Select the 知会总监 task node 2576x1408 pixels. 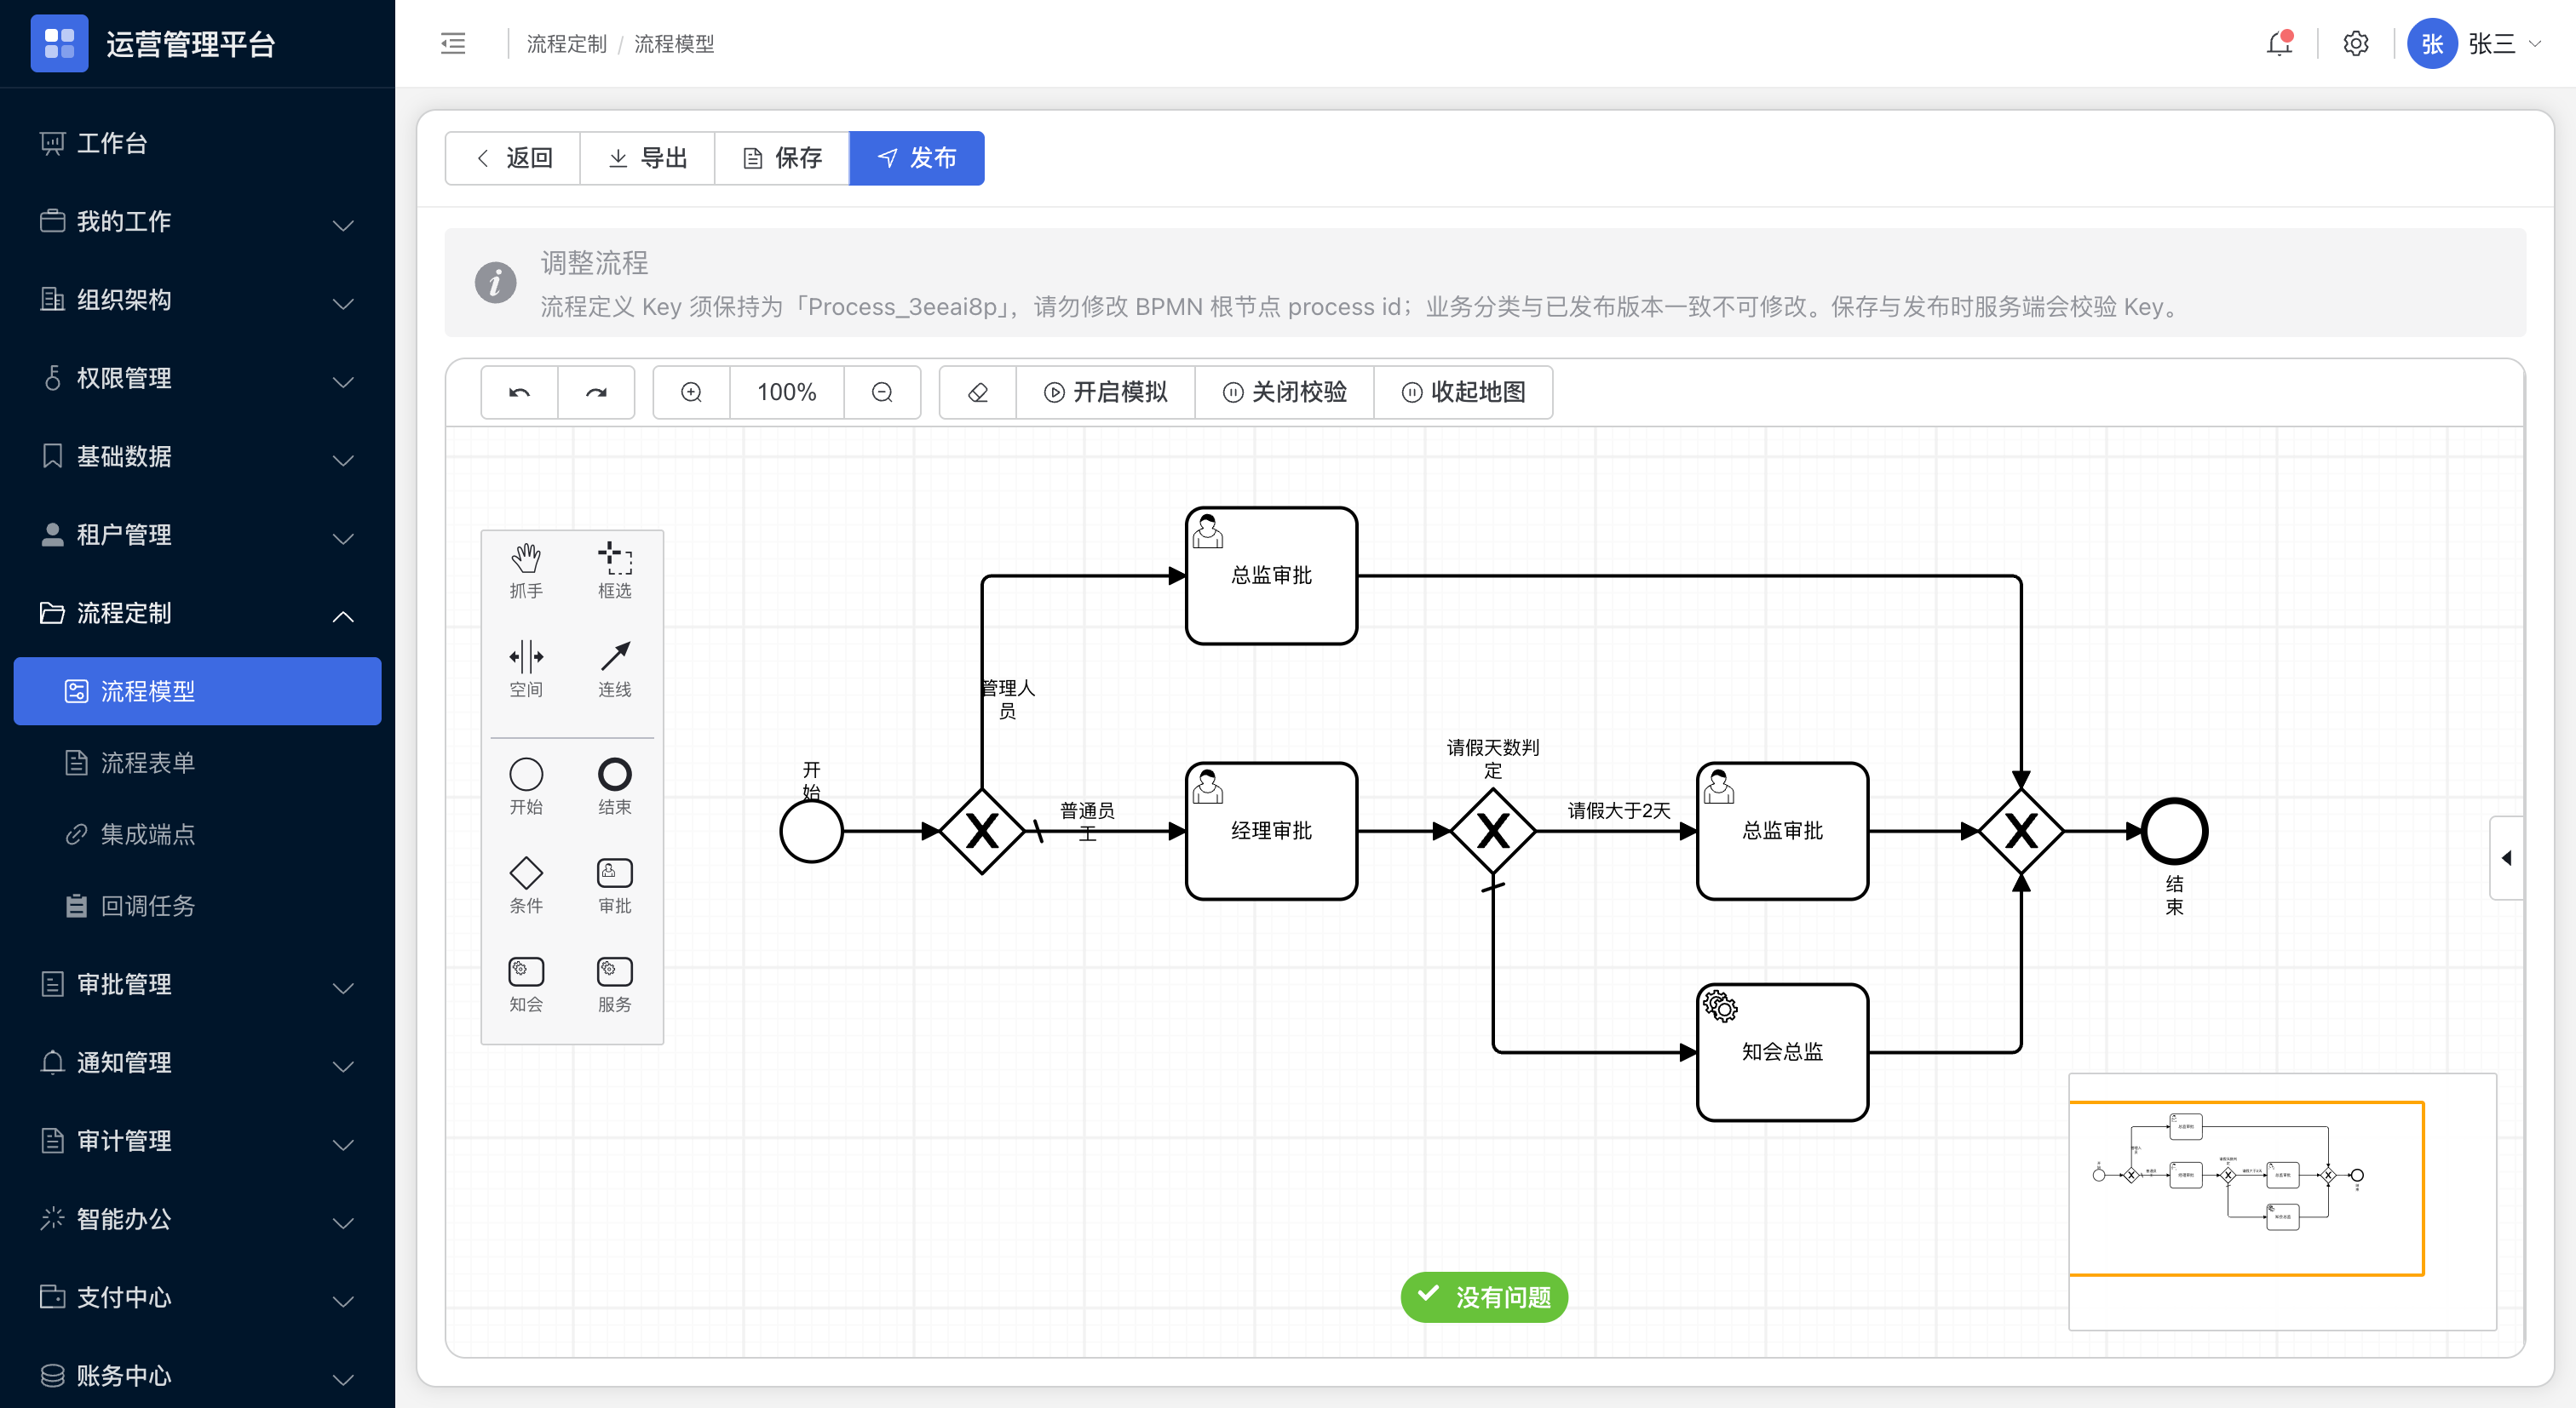tap(1782, 1052)
